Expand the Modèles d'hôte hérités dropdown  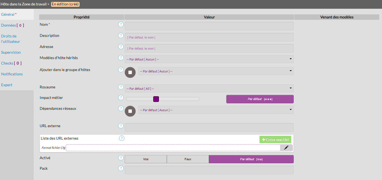tap(209, 59)
